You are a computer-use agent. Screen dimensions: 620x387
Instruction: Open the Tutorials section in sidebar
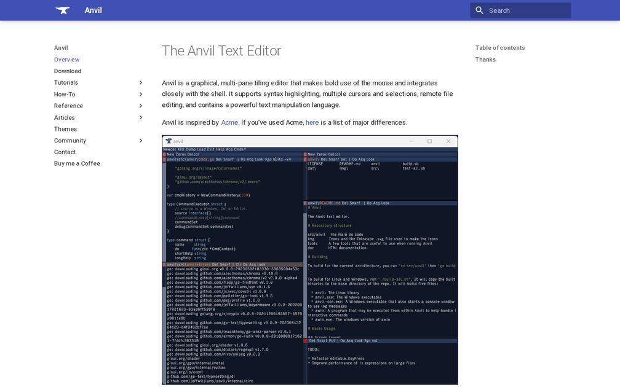coord(66,82)
